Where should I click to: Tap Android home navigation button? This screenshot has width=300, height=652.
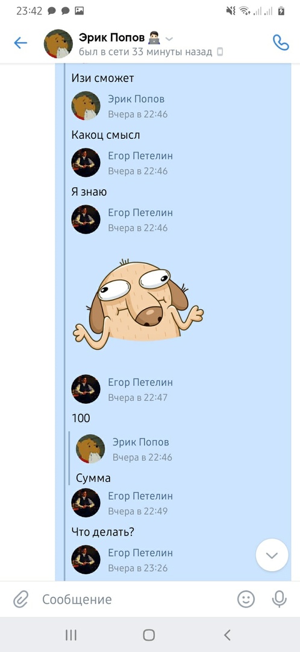coord(149,634)
